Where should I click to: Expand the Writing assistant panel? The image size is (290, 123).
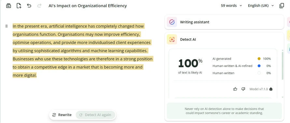(x=224, y=22)
